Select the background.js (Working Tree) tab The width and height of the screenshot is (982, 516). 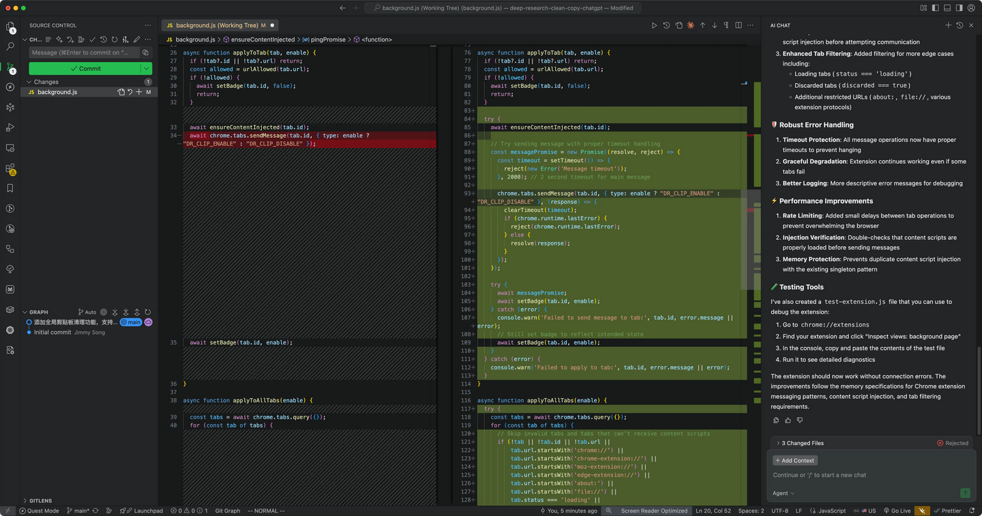216,25
